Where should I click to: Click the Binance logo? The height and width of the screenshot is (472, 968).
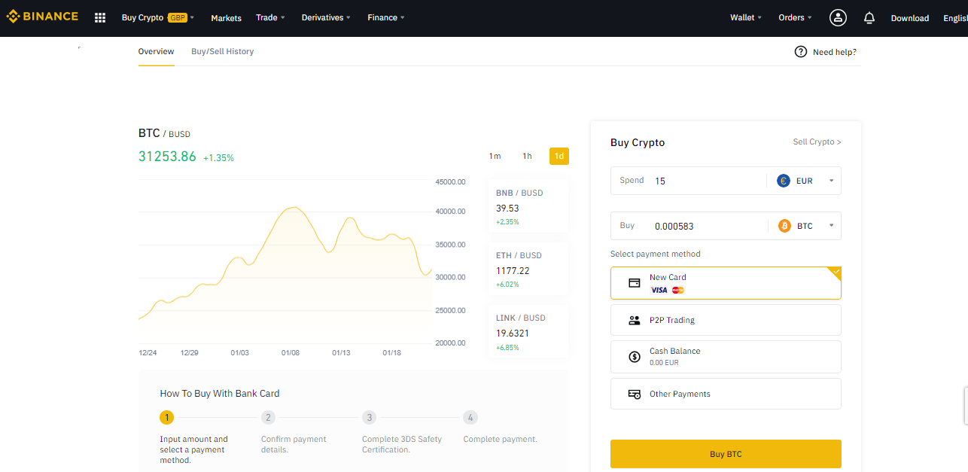tap(43, 17)
